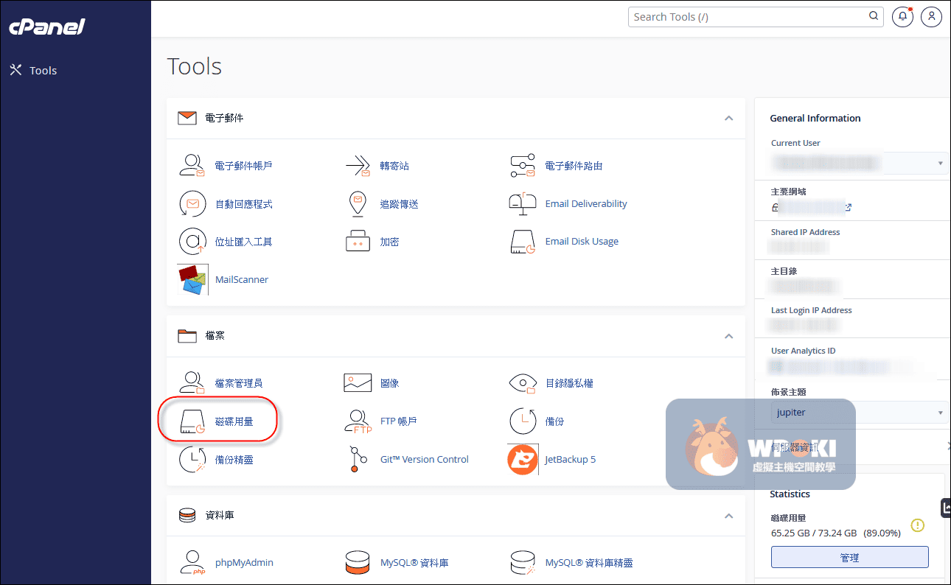Open the Git Version Control icon
This screenshot has width=951, height=585.
point(358,460)
